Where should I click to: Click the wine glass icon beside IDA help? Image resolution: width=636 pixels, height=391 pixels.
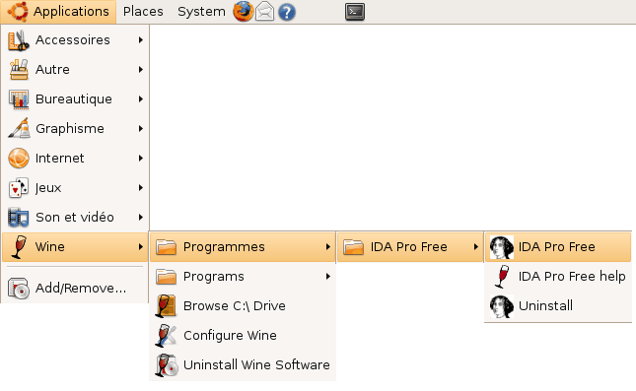pyautogui.click(x=502, y=277)
